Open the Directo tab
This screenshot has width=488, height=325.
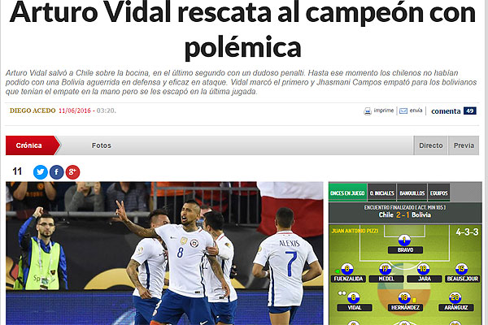pos(431,145)
